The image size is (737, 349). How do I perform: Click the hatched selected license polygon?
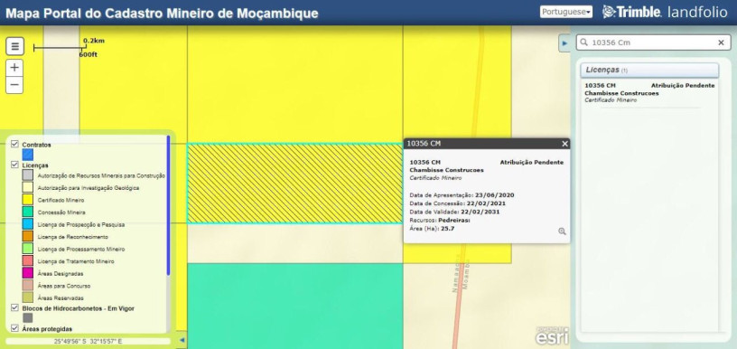point(294,184)
